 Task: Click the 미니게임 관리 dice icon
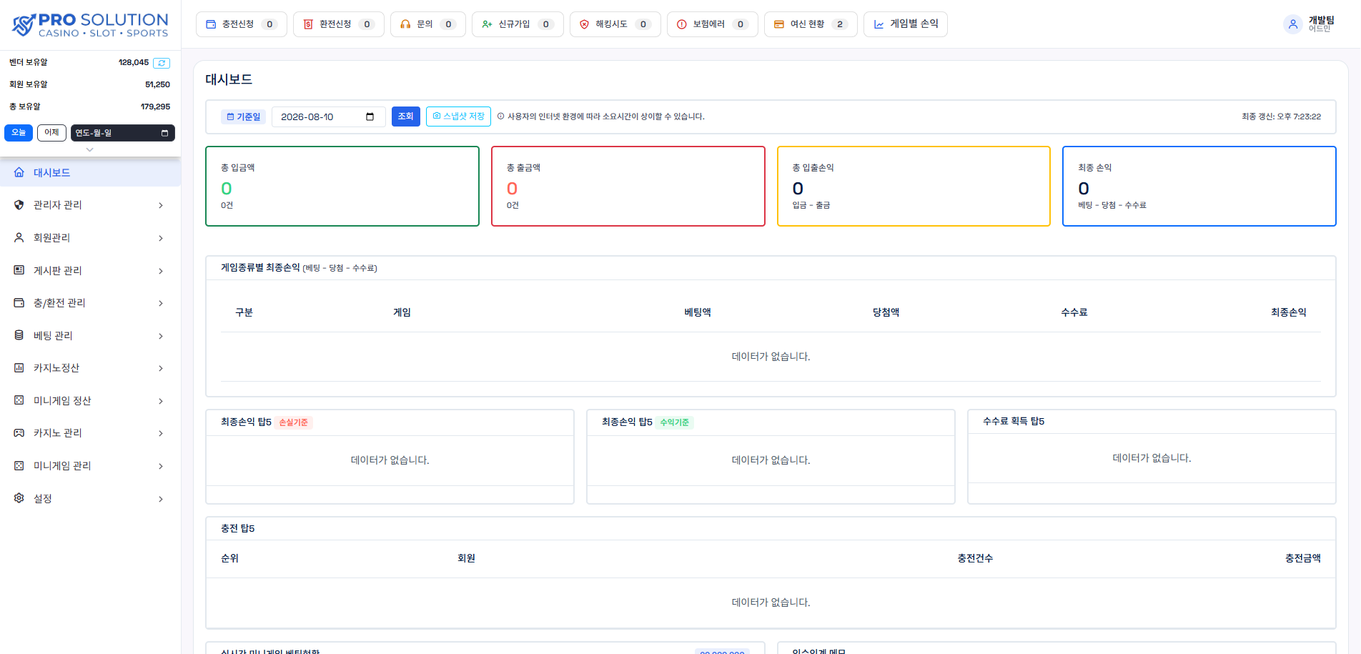19,465
